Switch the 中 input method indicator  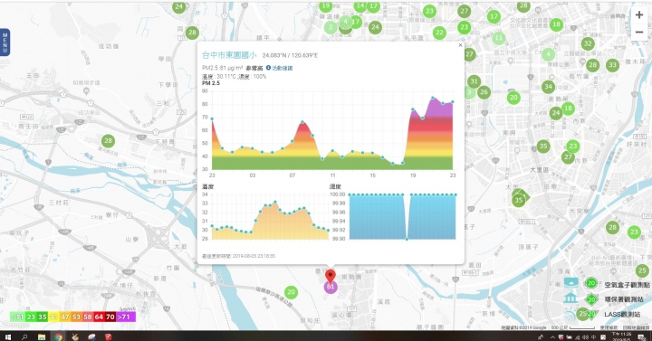pyautogui.click(x=594, y=337)
